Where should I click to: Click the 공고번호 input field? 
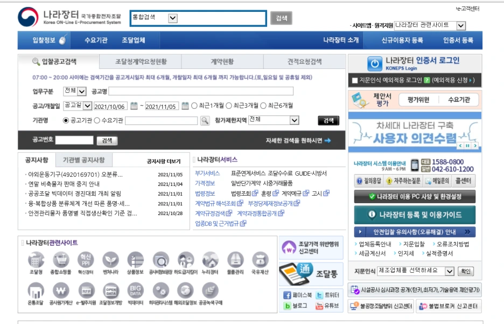coord(74,140)
